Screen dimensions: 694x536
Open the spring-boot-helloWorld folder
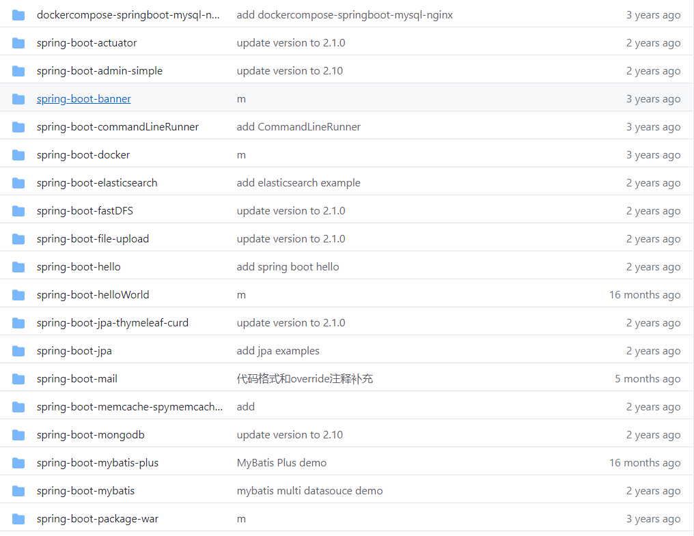[93, 295]
